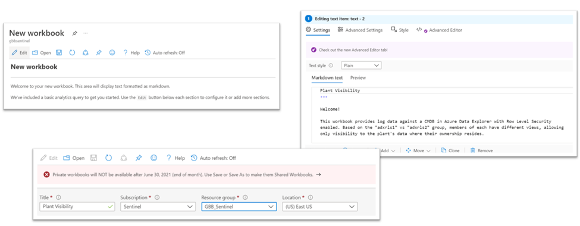Switch to the Preview tab
Screen dimensions: 580x226
[x=358, y=78]
